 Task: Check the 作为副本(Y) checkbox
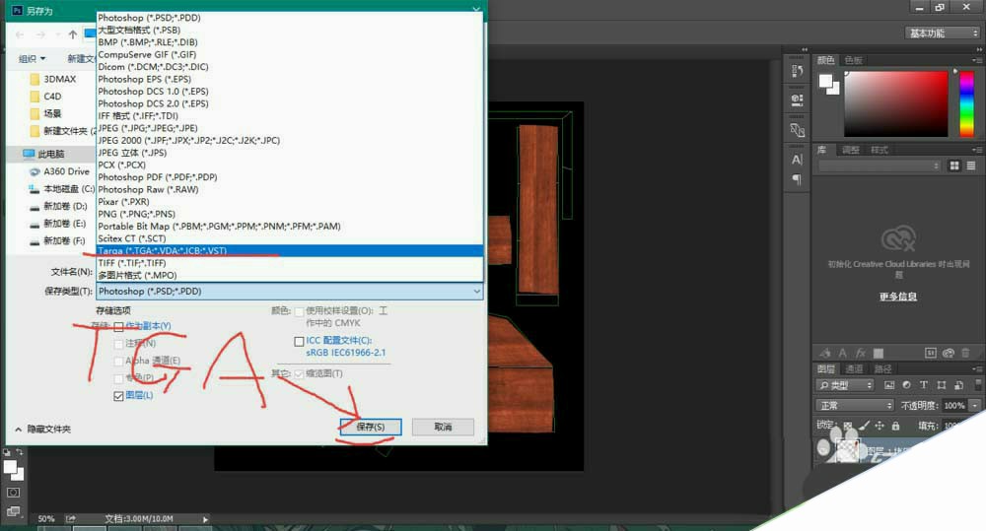click(x=119, y=326)
